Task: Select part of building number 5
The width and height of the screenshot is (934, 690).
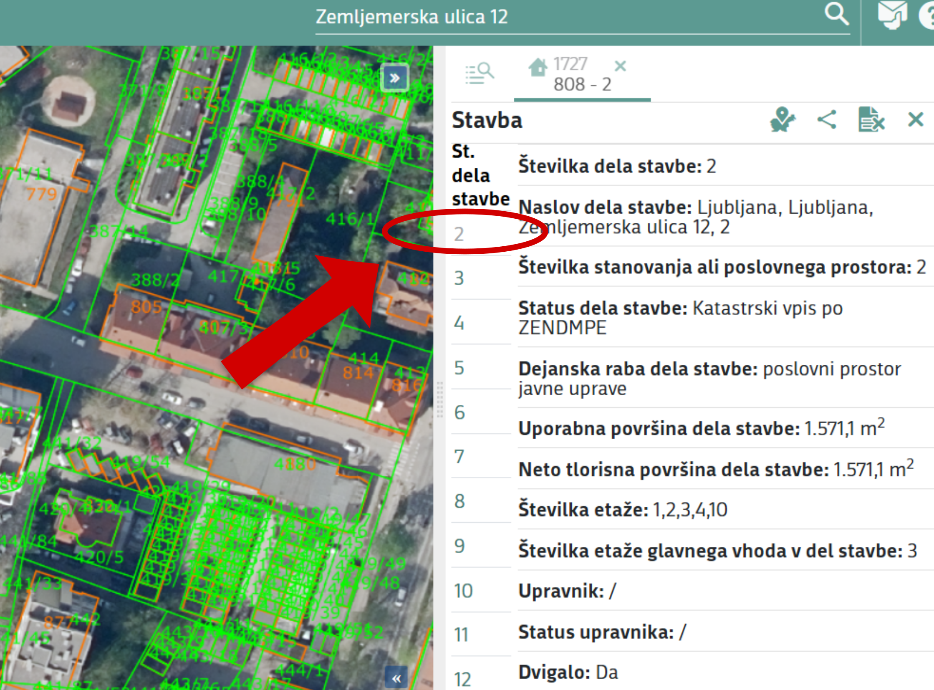Action: tap(459, 368)
